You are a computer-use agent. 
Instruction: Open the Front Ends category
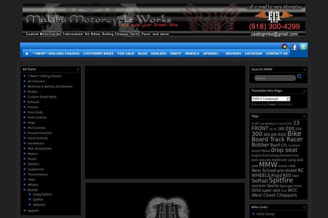35,112
